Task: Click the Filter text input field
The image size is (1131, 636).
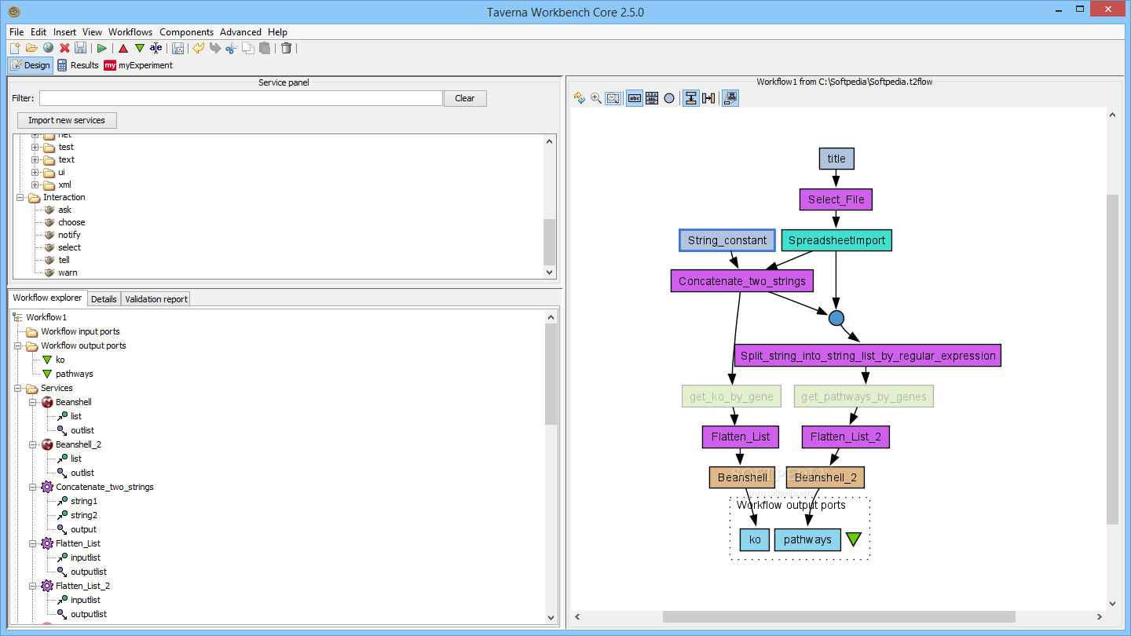Action: click(241, 98)
